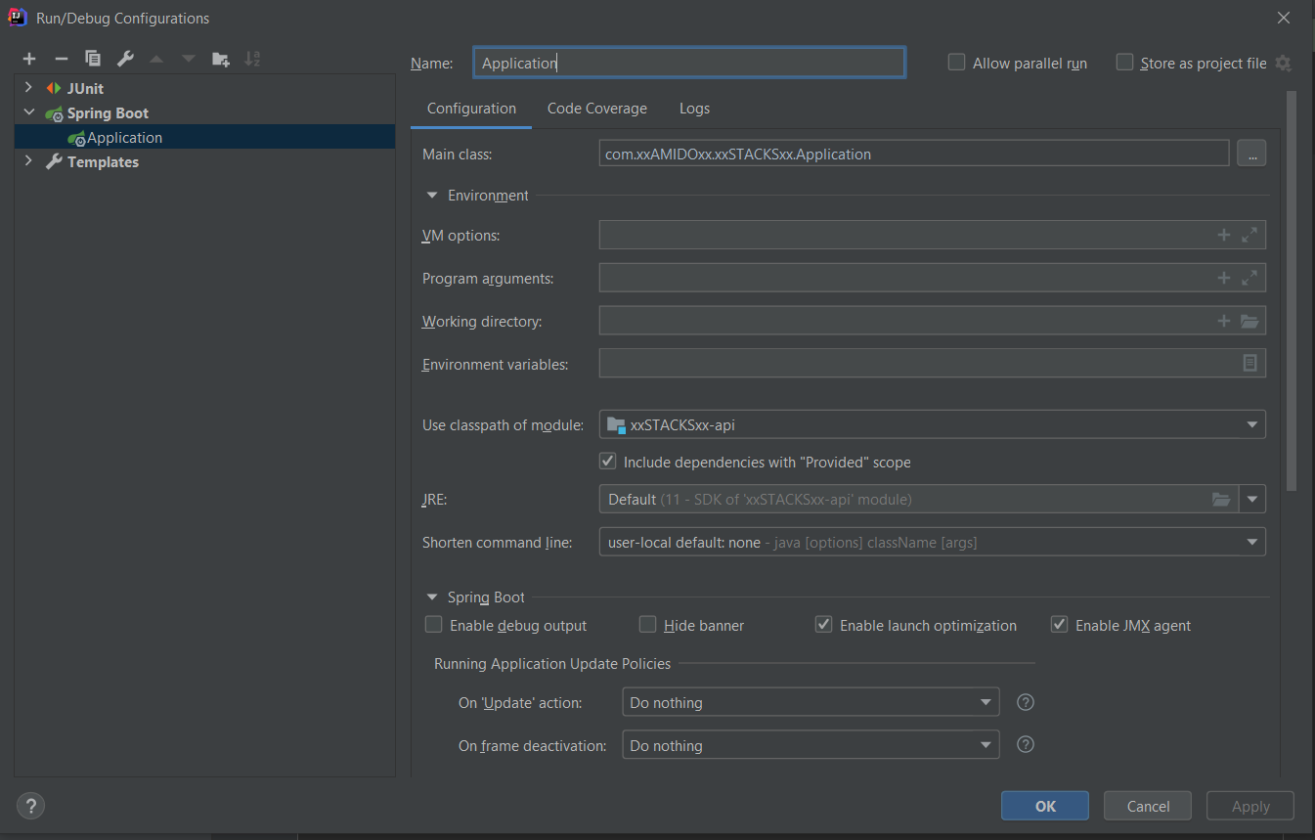Switch to Configuration tab
This screenshot has width=1315, height=840.
tap(471, 109)
